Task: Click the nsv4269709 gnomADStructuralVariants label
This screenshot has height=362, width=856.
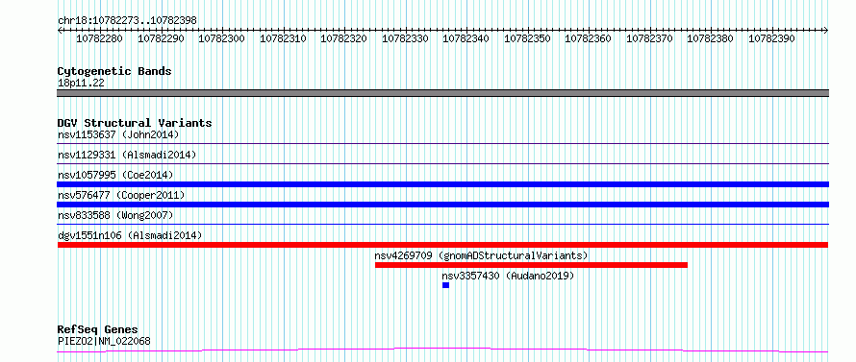Action: click(481, 255)
